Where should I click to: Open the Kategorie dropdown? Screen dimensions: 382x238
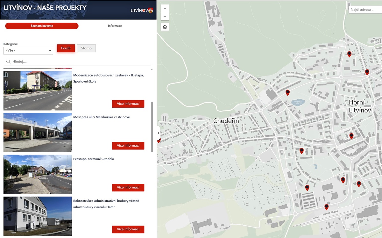(x=28, y=51)
